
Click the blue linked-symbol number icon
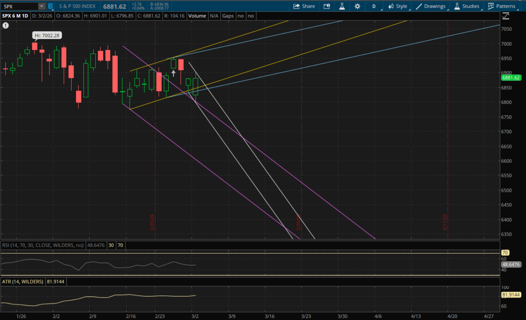[50, 6]
